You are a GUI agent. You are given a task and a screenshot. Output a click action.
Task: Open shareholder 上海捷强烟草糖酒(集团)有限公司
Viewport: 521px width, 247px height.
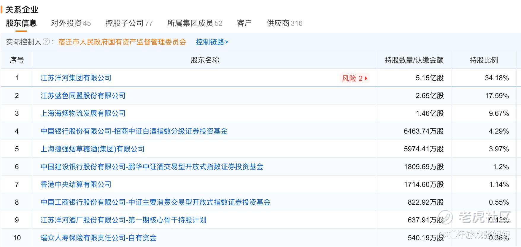[93, 149]
